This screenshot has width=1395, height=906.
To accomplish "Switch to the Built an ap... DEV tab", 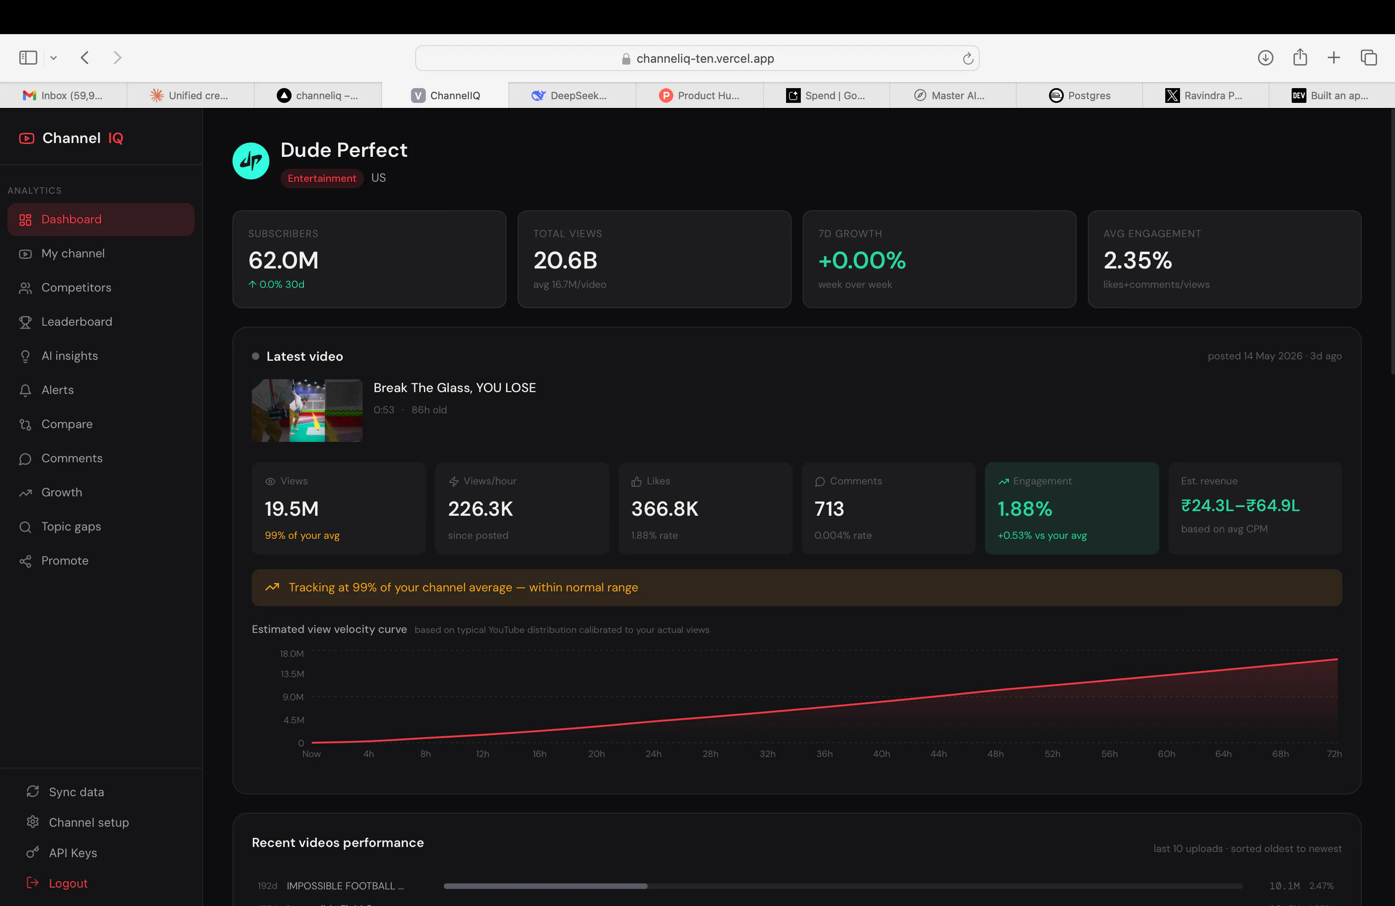I will [1332, 95].
